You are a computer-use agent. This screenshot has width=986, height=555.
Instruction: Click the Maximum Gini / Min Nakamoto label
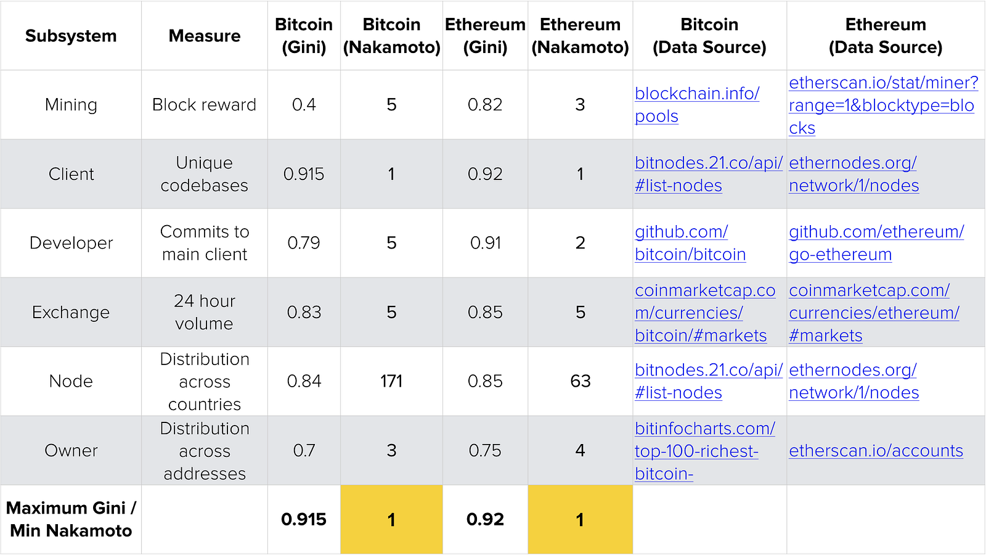tap(71, 519)
